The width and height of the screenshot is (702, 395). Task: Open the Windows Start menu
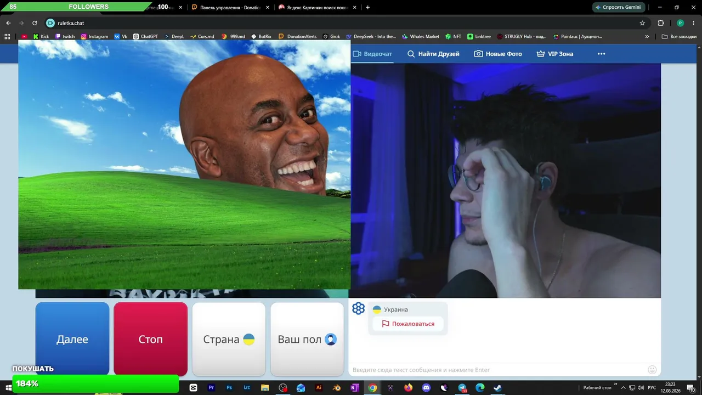(x=8, y=388)
